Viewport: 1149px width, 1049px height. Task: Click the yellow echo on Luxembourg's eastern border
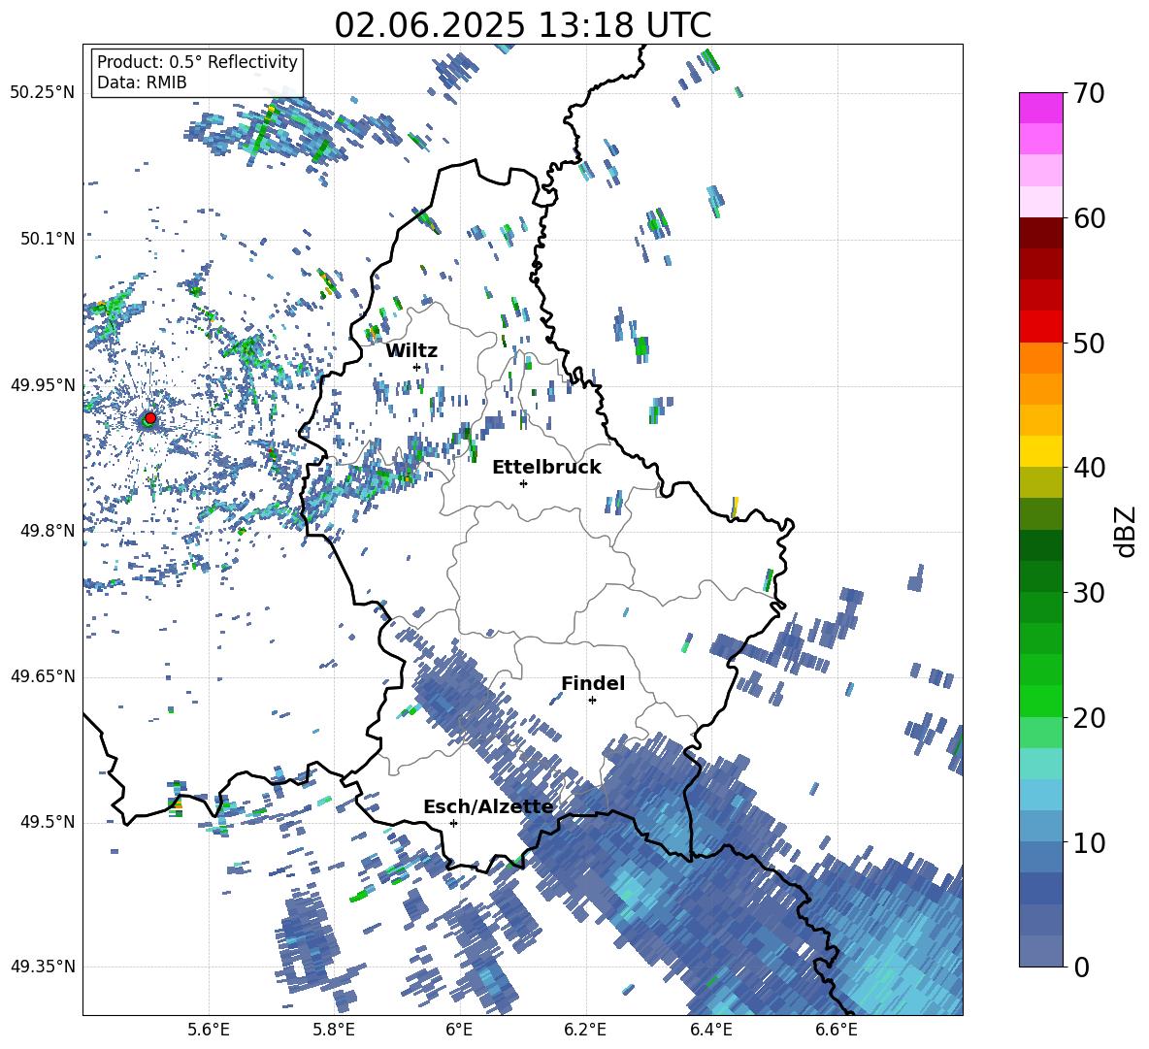tap(735, 507)
